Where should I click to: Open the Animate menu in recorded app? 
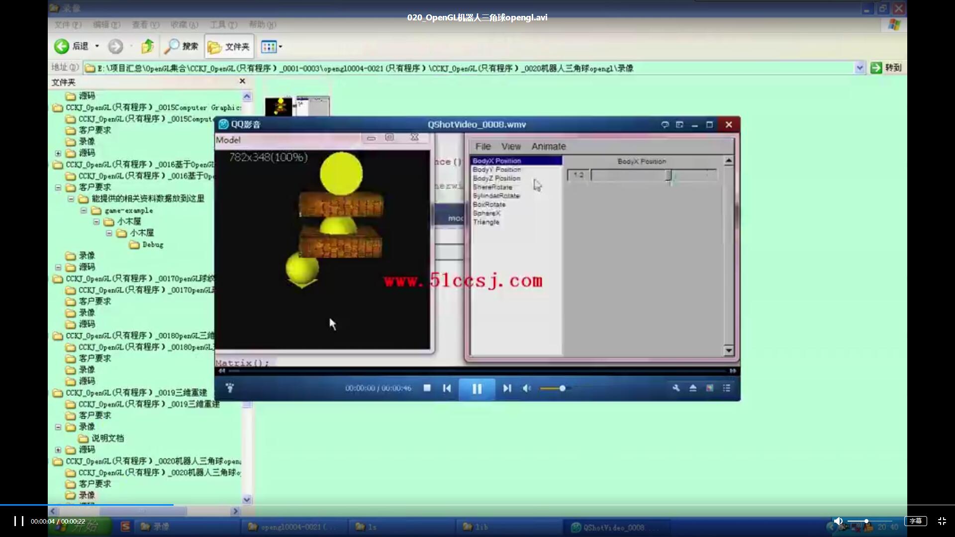tap(549, 146)
